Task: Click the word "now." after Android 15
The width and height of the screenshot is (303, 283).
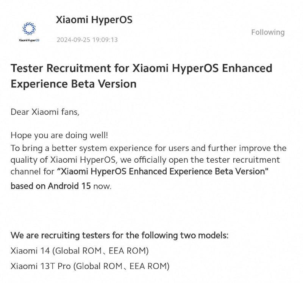Action: (x=102, y=186)
